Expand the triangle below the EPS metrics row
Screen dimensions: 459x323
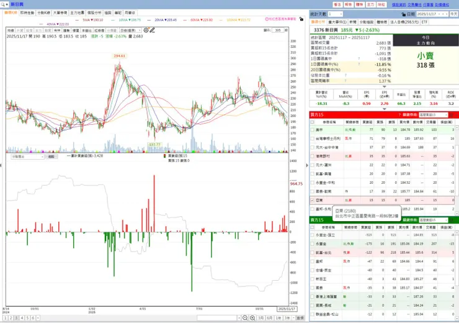click(x=385, y=109)
